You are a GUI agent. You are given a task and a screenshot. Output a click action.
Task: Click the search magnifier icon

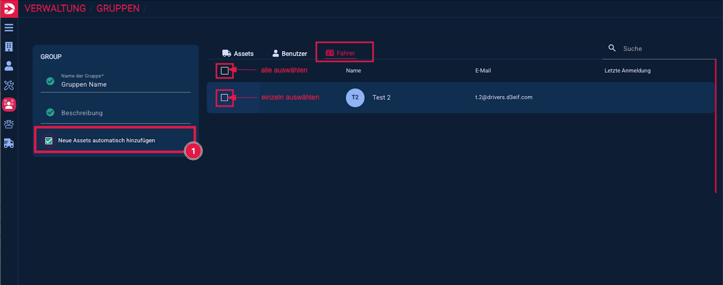click(x=612, y=48)
